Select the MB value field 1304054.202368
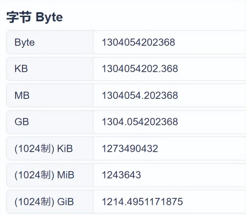The image size is (246, 215). click(140, 95)
